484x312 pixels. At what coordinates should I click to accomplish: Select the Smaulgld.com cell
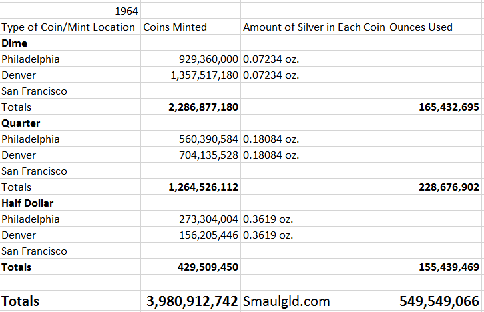pyautogui.click(x=286, y=301)
